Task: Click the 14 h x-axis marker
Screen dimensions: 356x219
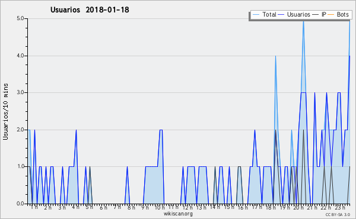Action: [x=215, y=207]
